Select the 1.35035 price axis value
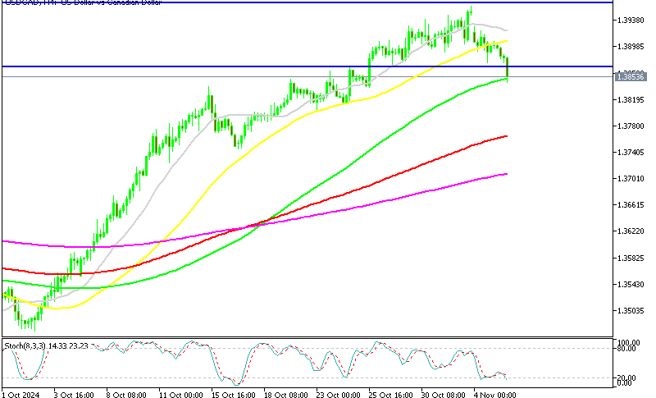Image resolution: width=656 pixels, height=398 pixels. click(x=630, y=311)
